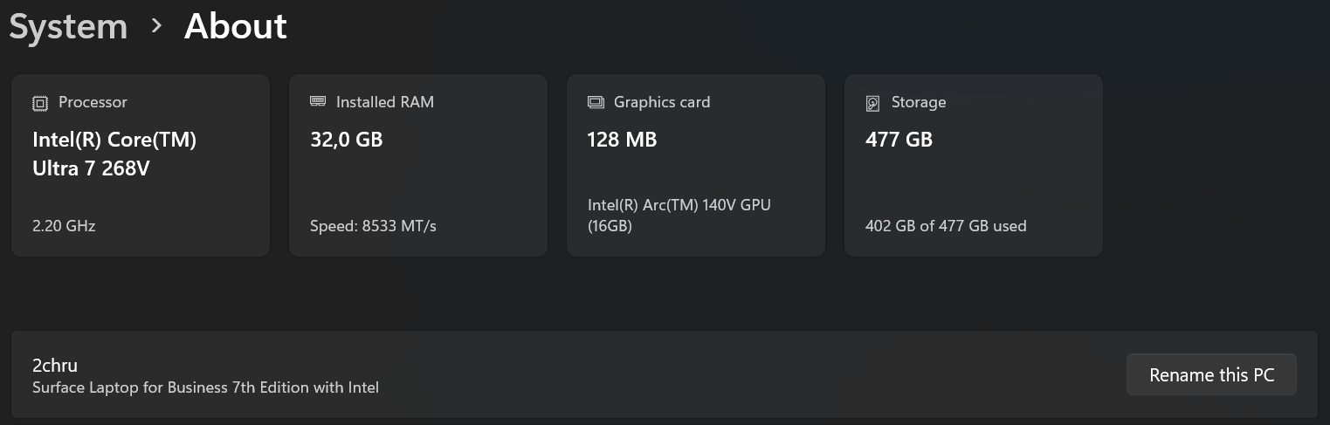The image size is (1330, 425).
Task: Click the Storage drive icon
Action: (872, 103)
